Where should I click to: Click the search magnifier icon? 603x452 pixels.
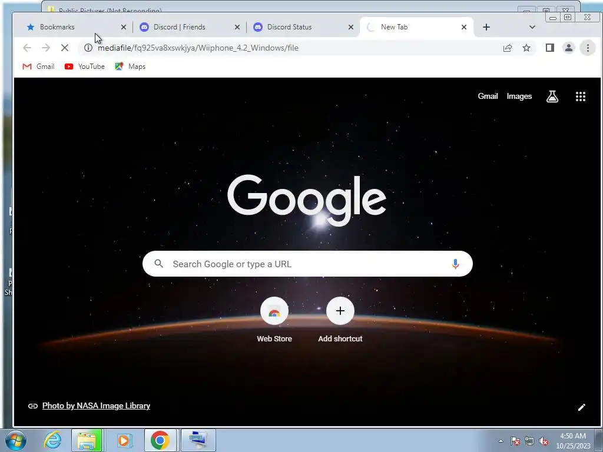click(x=158, y=264)
